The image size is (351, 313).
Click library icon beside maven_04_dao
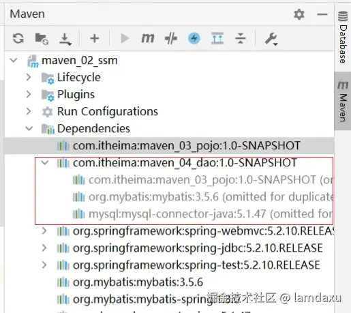(x=63, y=163)
